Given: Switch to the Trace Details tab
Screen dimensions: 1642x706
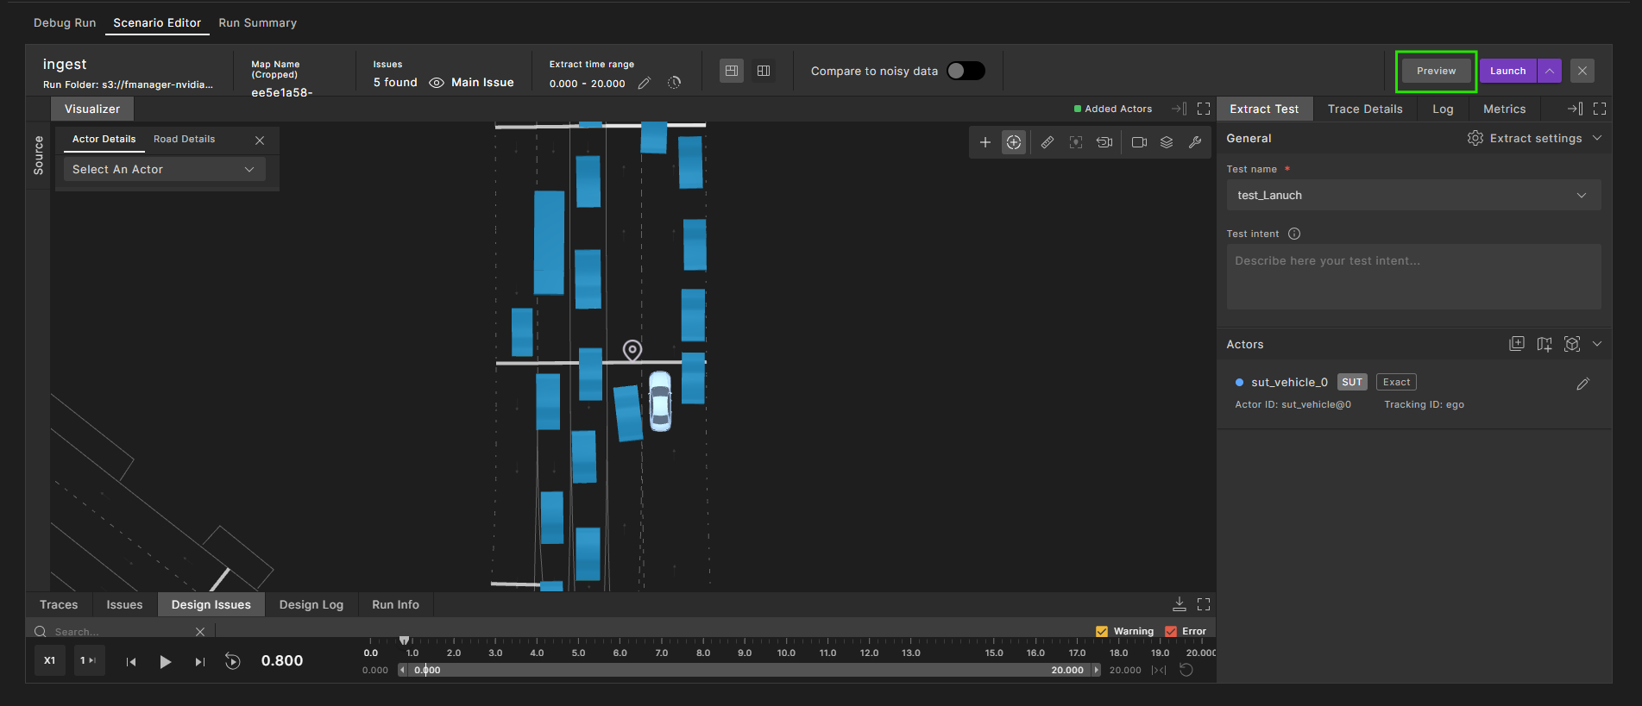Looking at the screenshot, I should tap(1364, 109).
